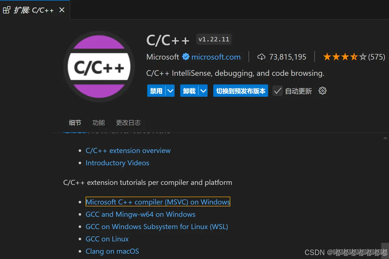Screen dimensions: 389x259
Task: Switch to the 更改日志 tab
Action: [128, 123]
